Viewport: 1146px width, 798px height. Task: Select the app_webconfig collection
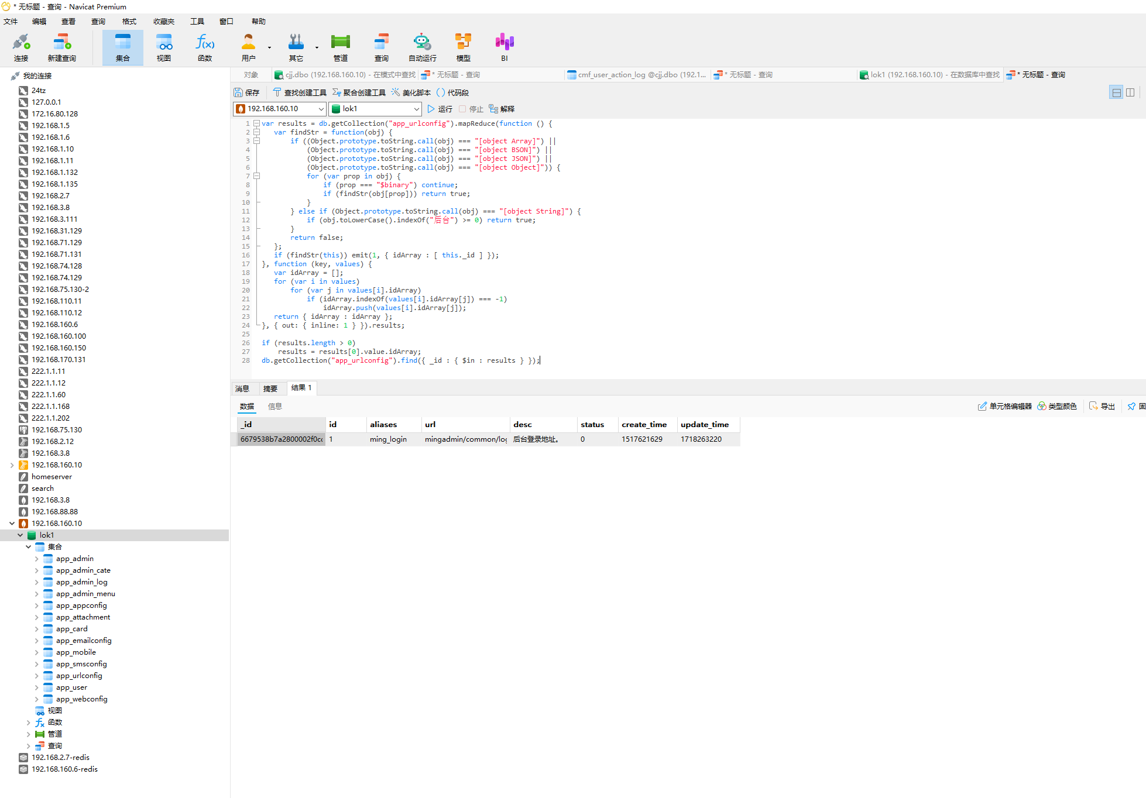[82, 699]
